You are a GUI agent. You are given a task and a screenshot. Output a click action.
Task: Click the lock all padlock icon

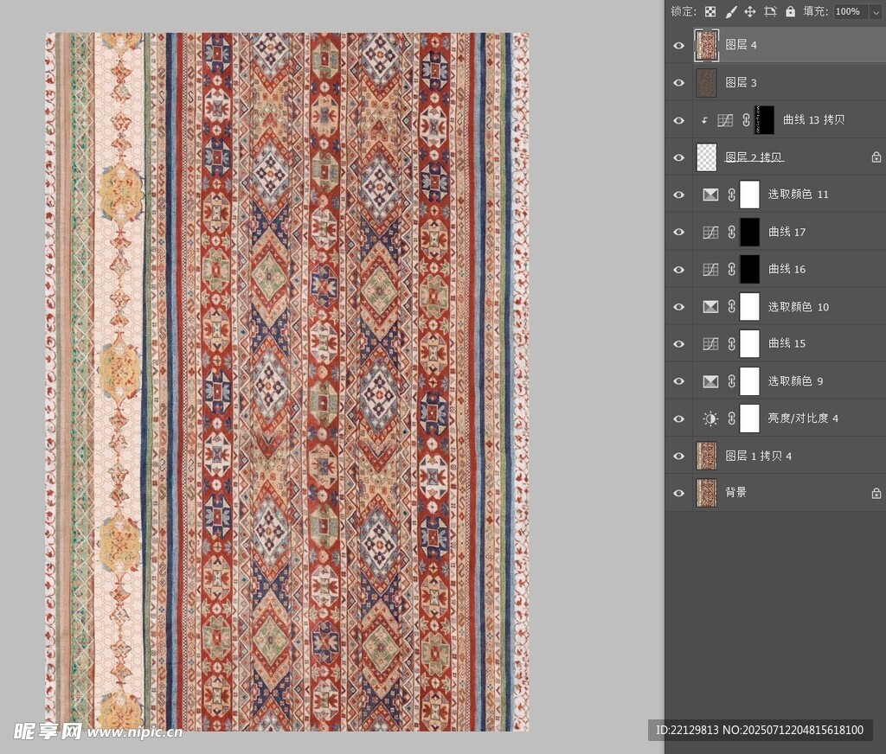tap(790, 11)
